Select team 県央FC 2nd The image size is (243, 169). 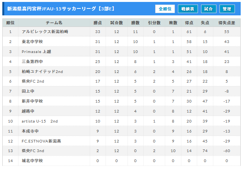tap(33, 81)
